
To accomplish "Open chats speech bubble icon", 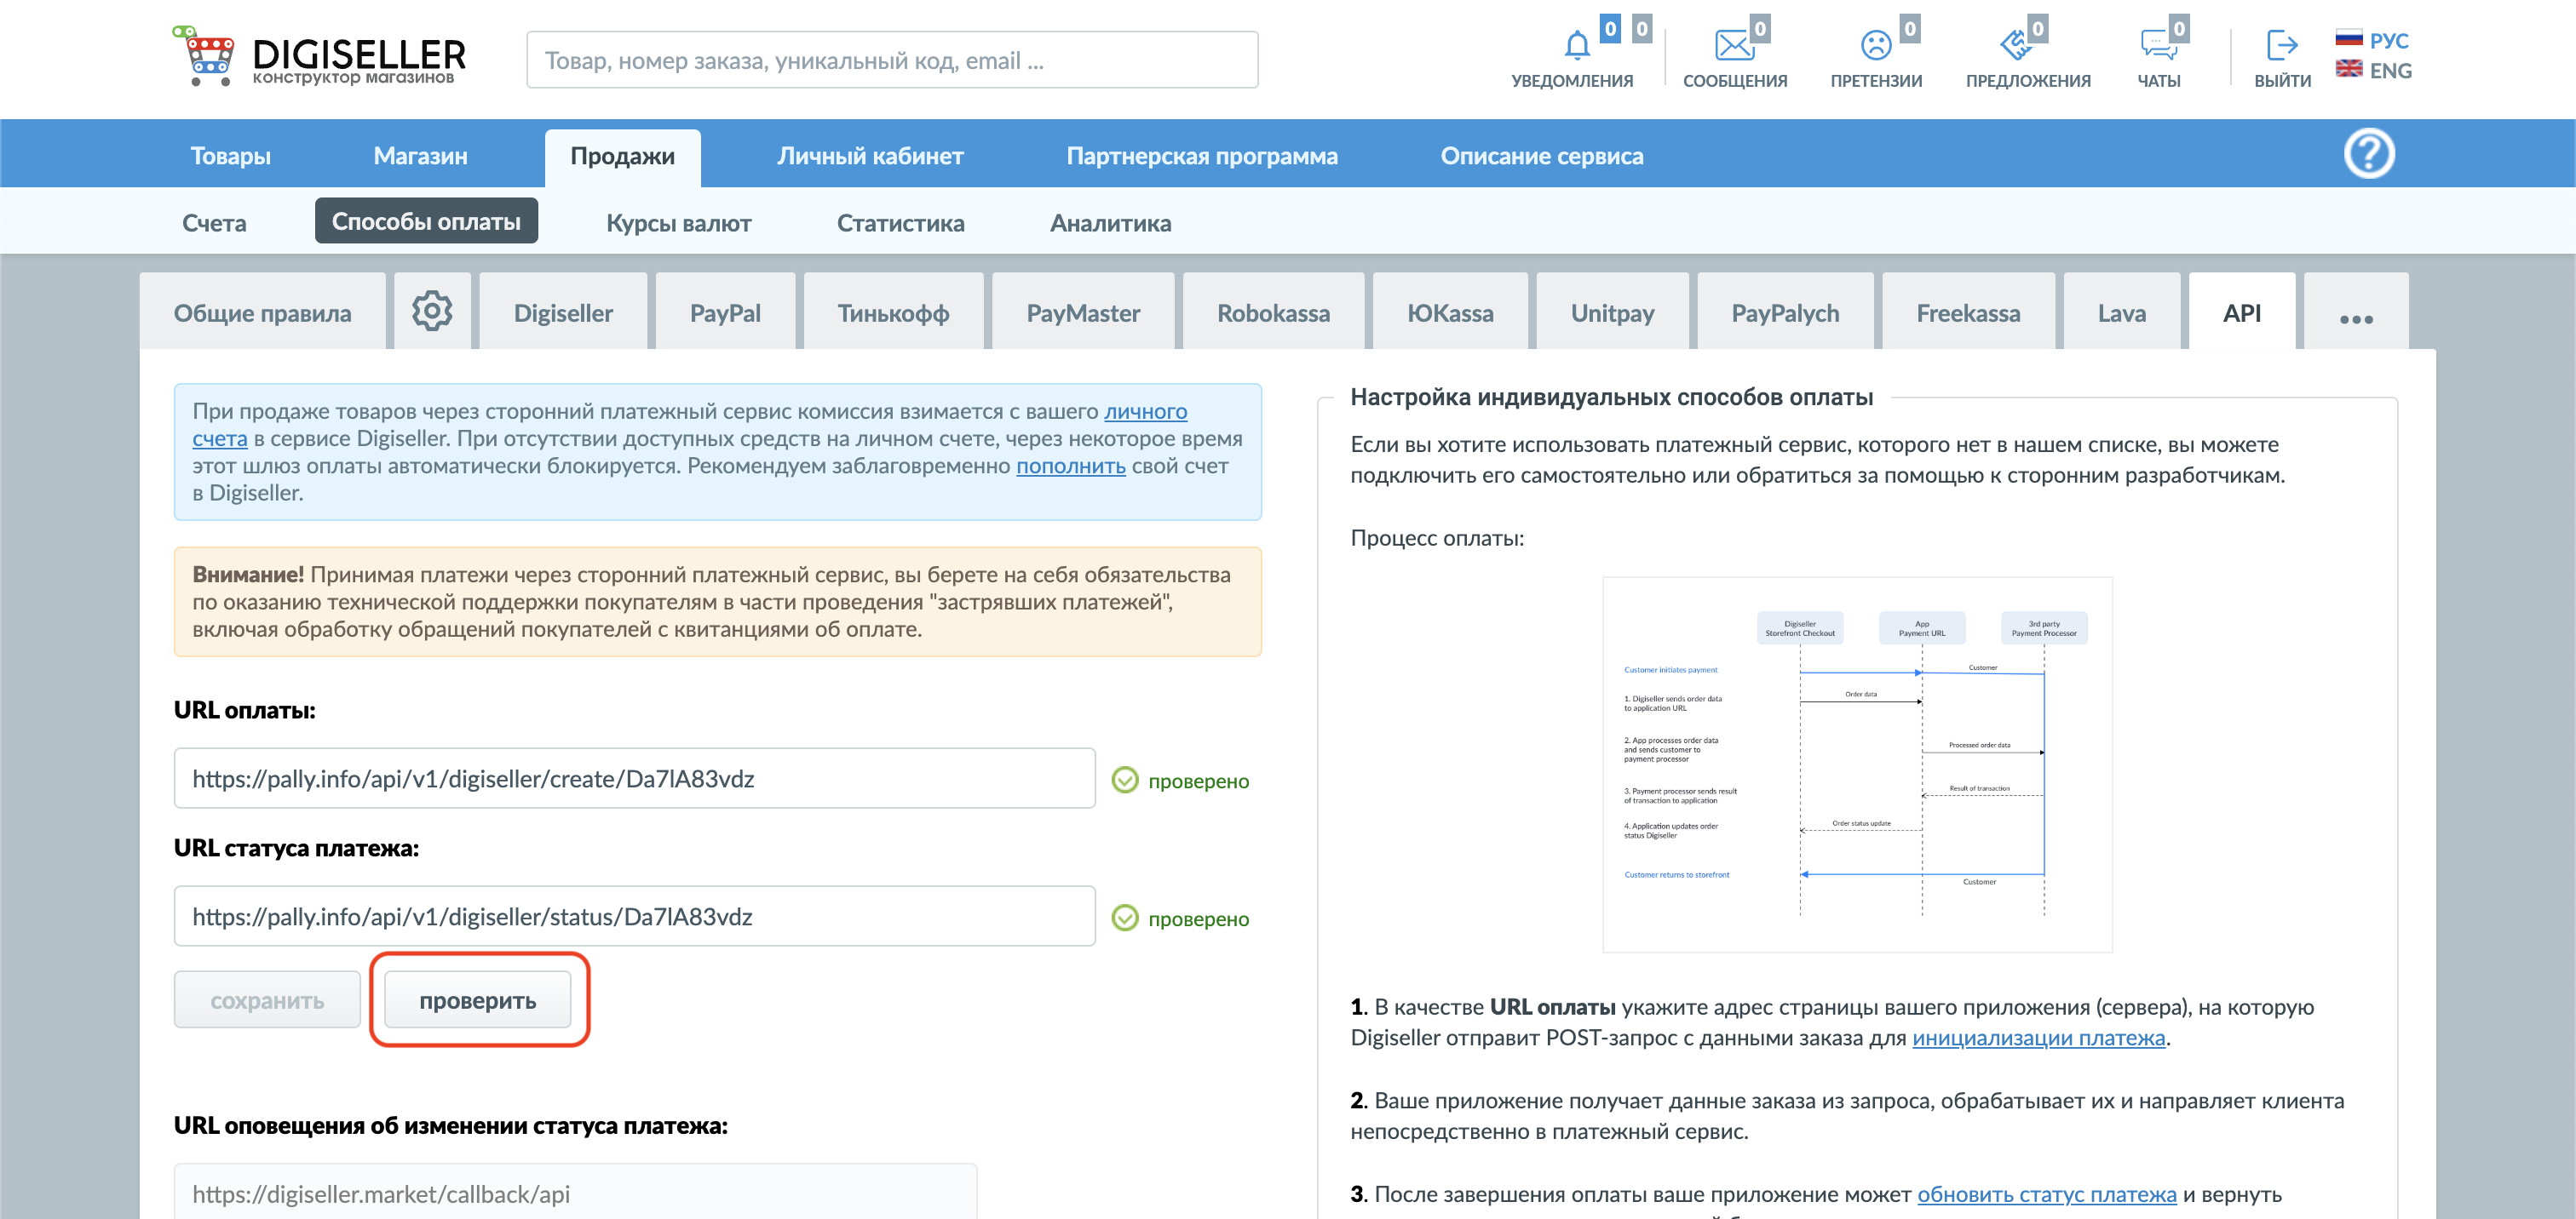I will tap(2158, 45).
